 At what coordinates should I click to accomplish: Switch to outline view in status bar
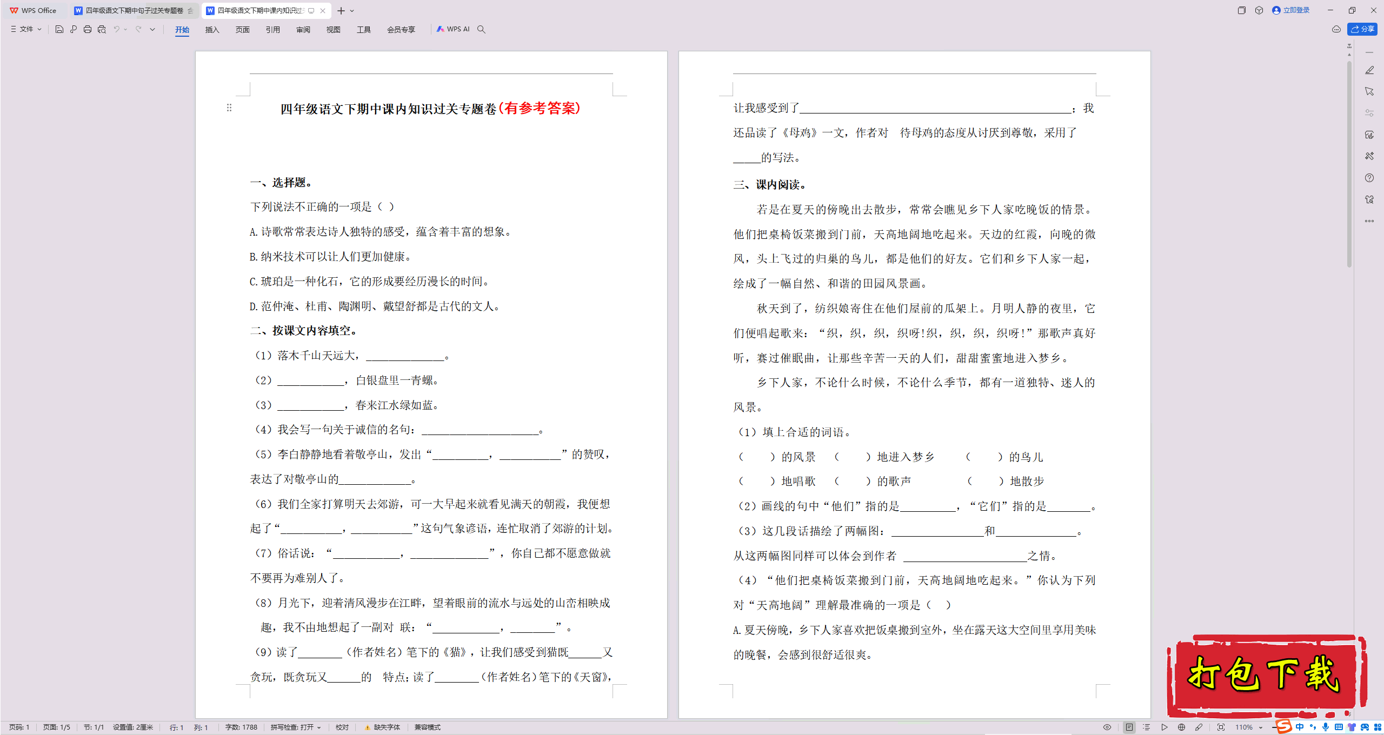point(1147,727)
